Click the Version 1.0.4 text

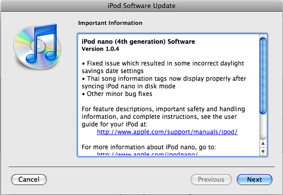(100, 49)
